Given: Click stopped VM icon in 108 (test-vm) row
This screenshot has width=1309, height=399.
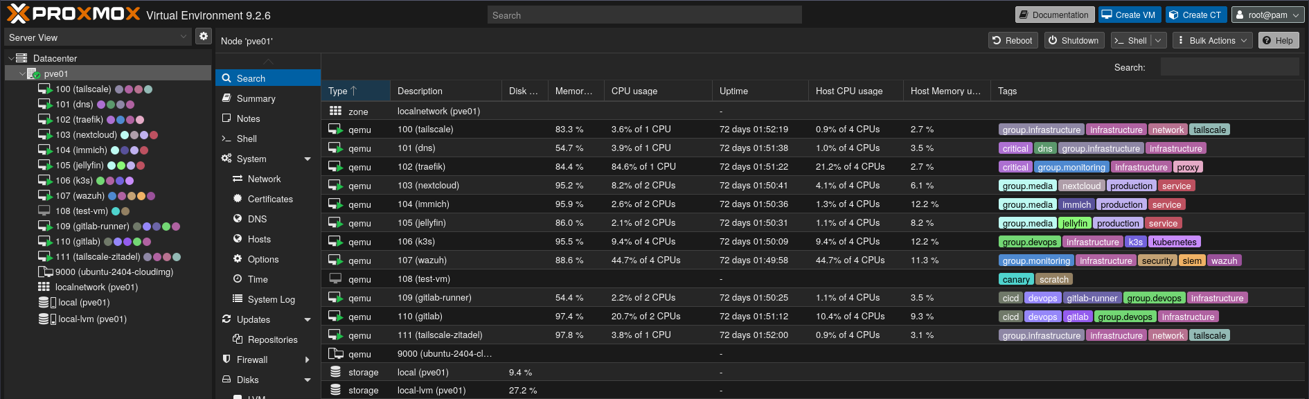Looking at the screenshot, I should point(335,278).
